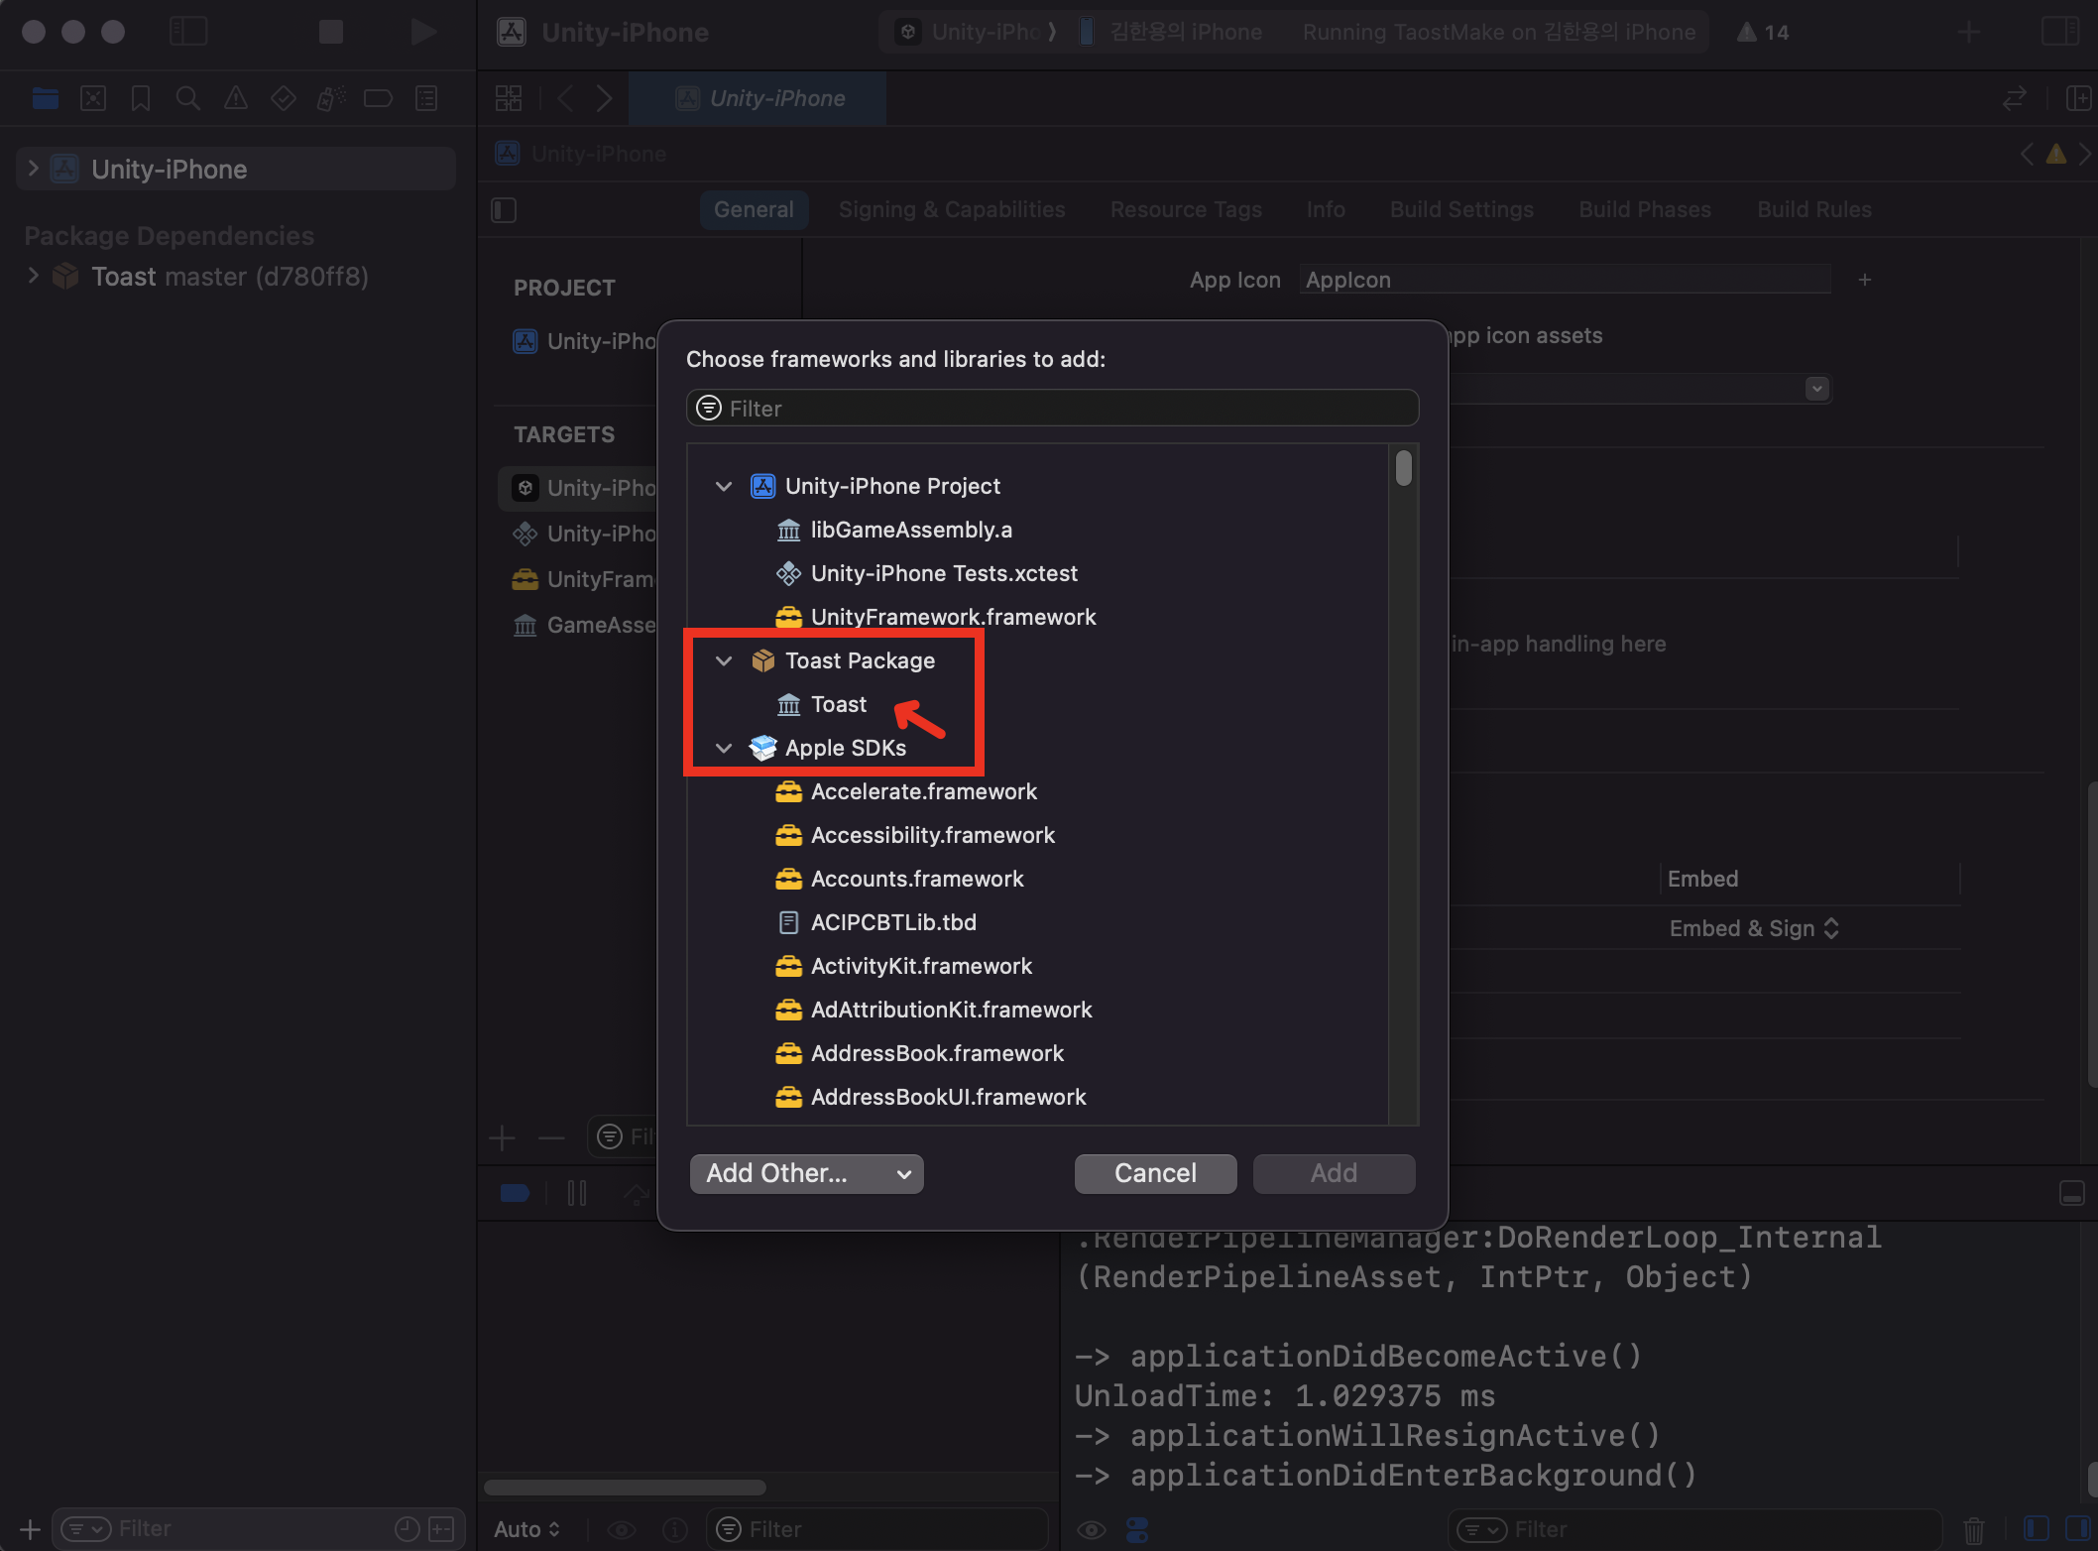2098x1551 pixels.
Task: Stop the running app with Stop button
Action: (x=331, y=32)
